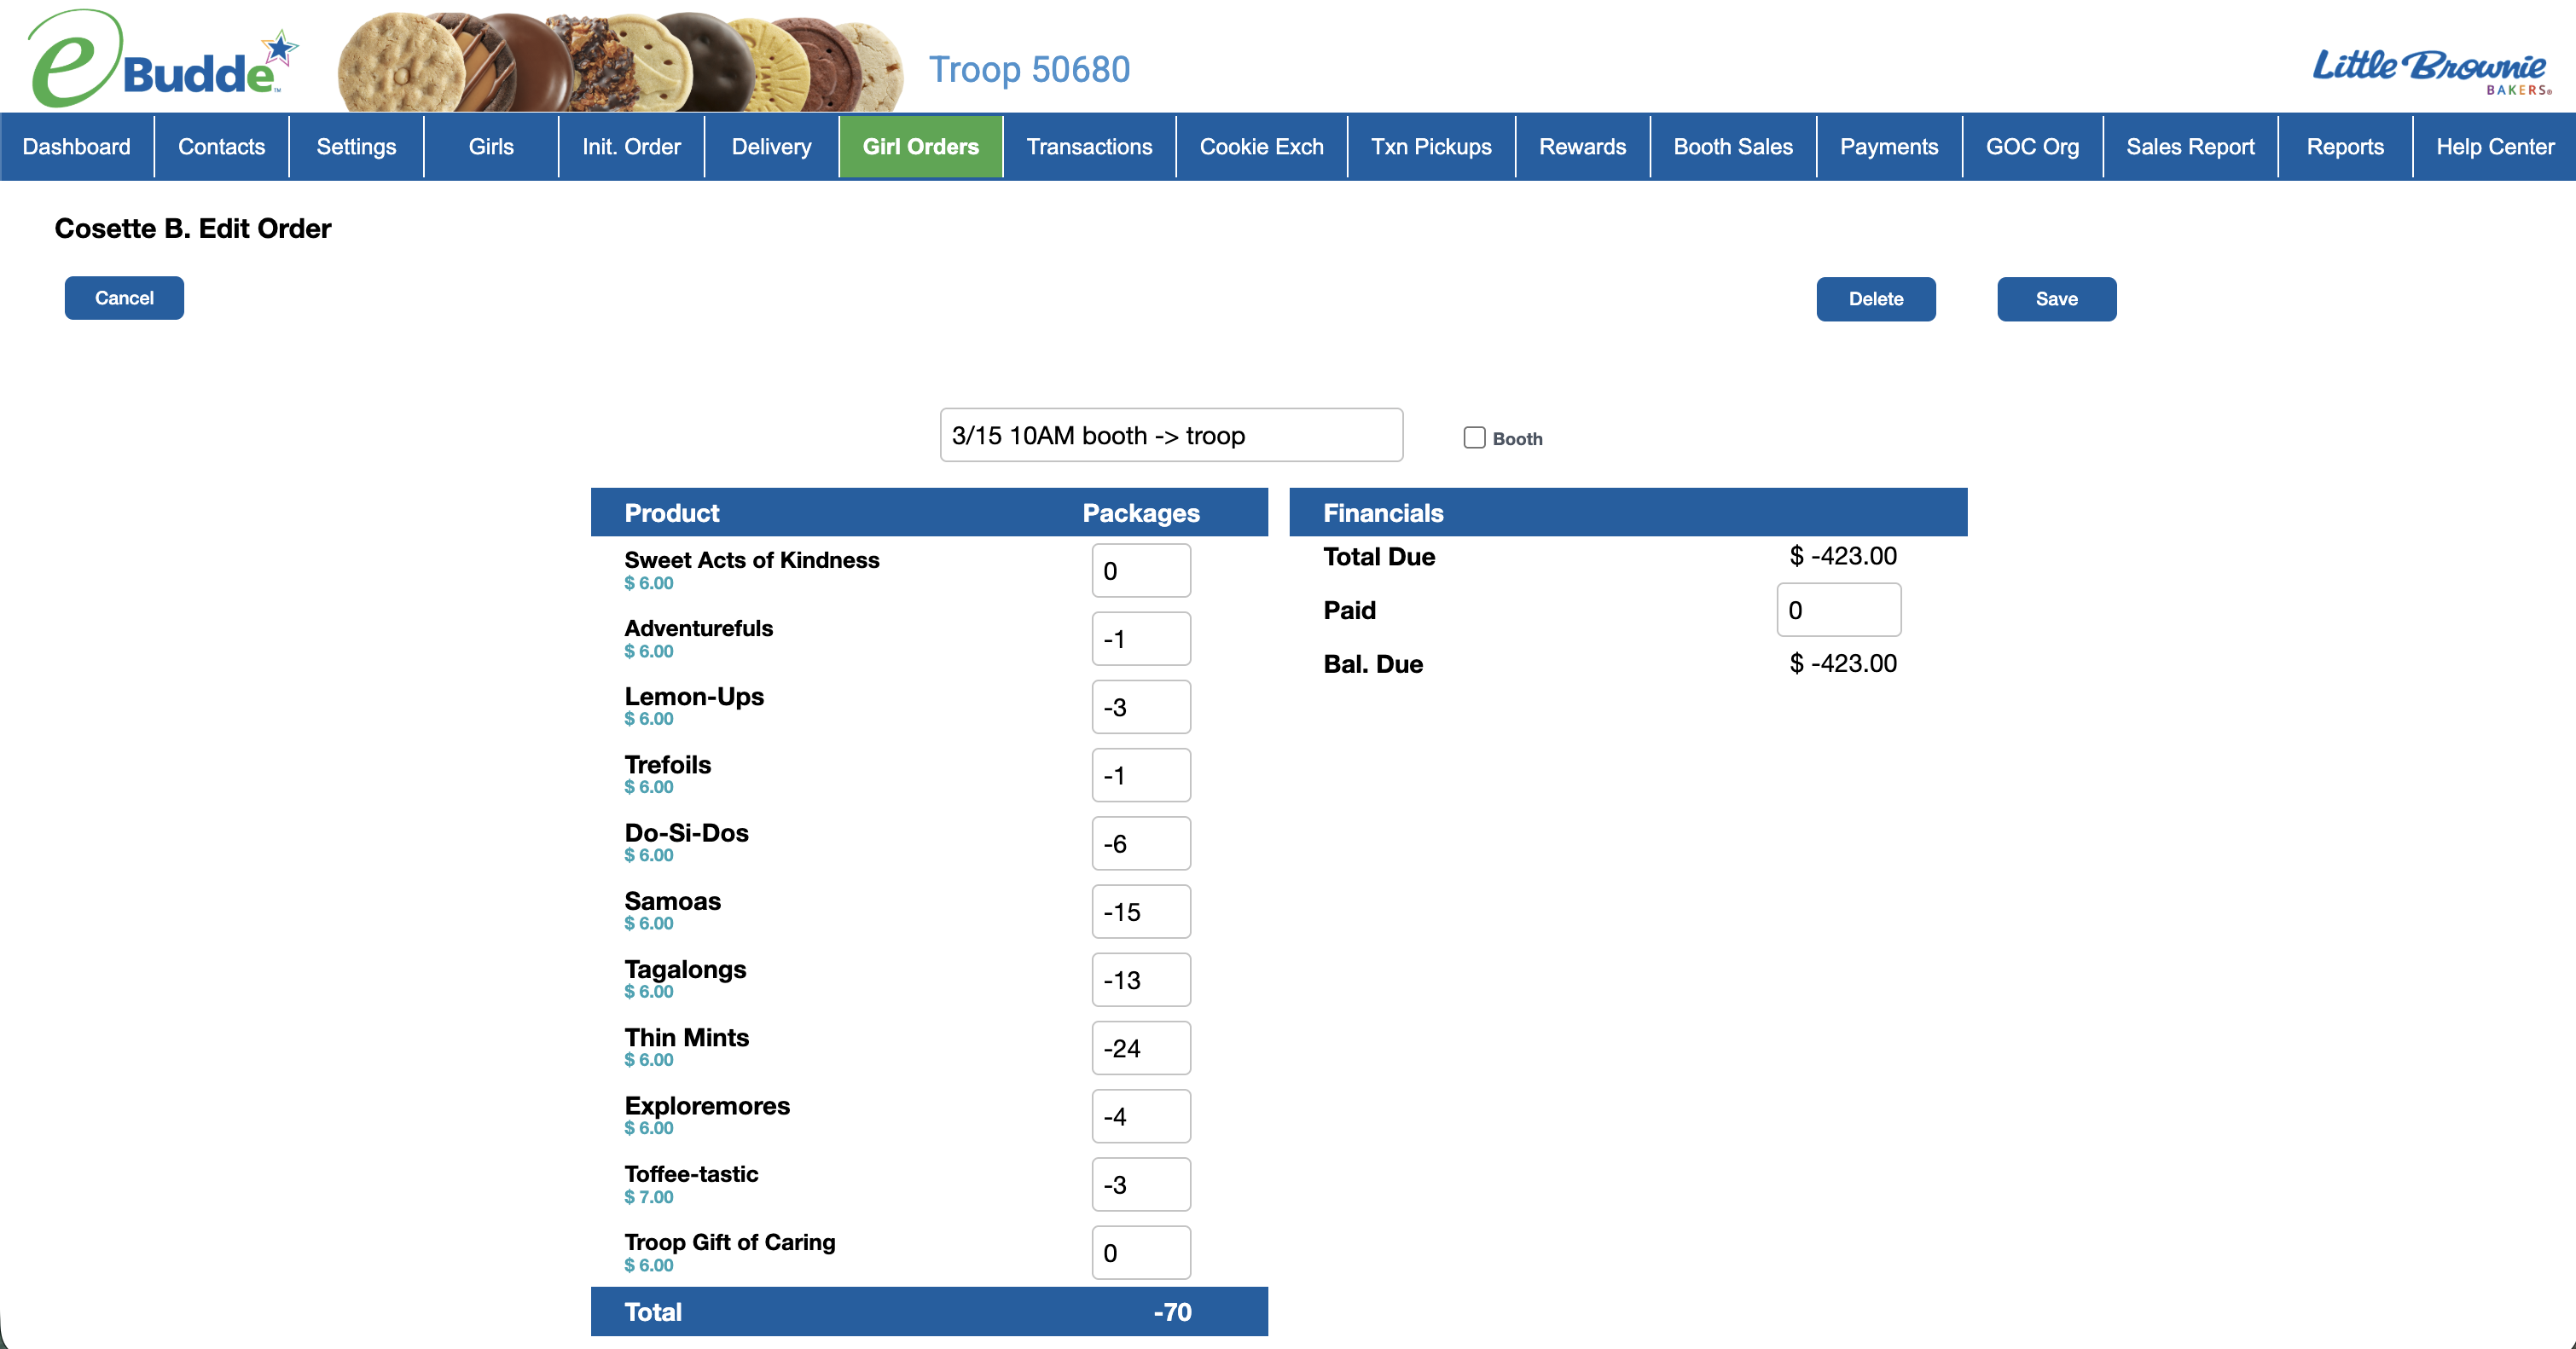
Task: Open the Dashboard tab
Action: pos(76,147)
